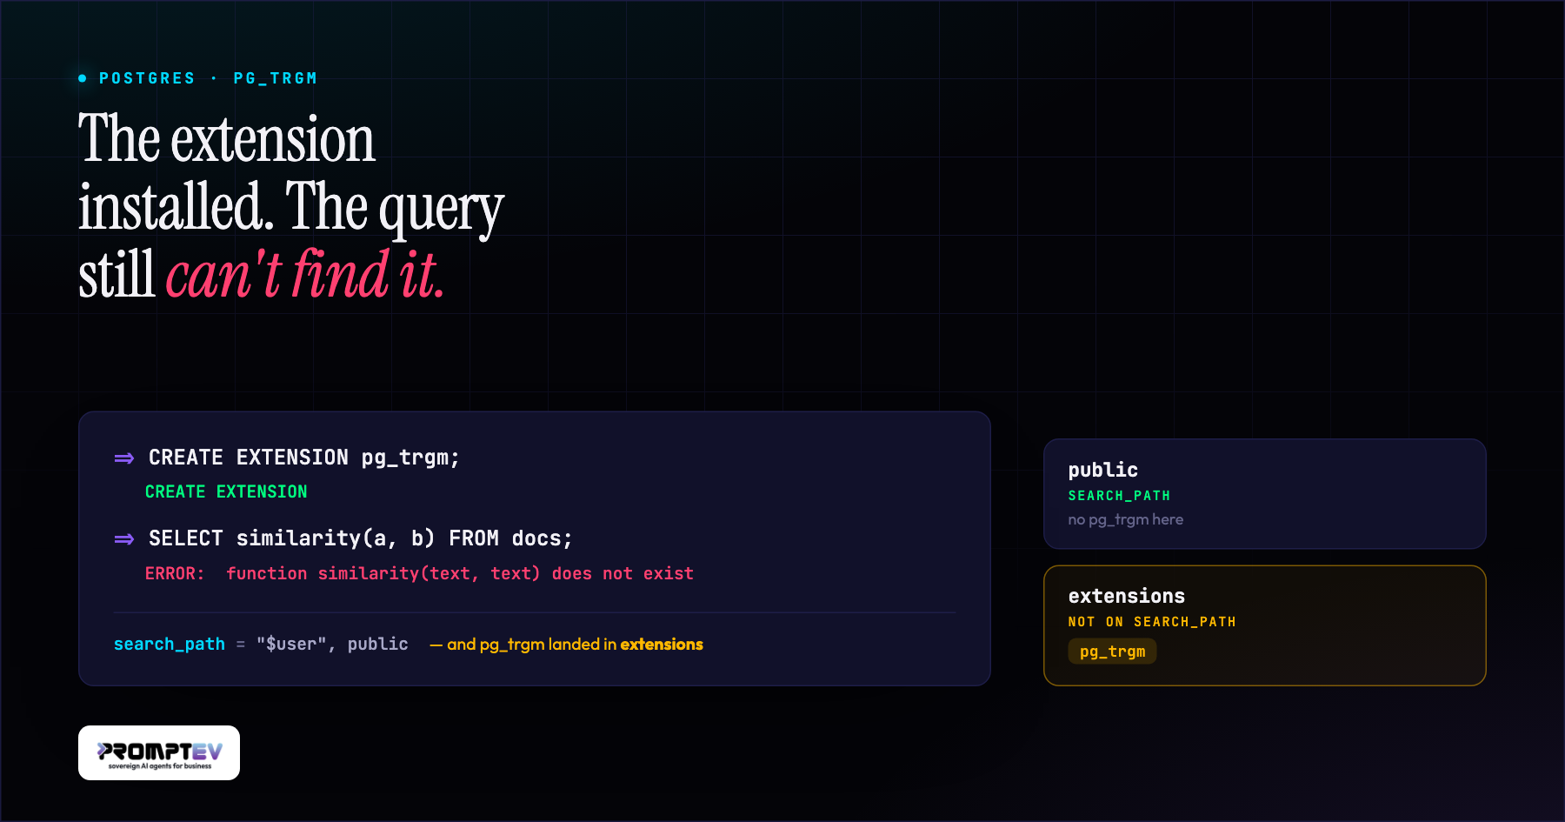Select the pg_trgm chip in the extensions card

point(1112,652)
